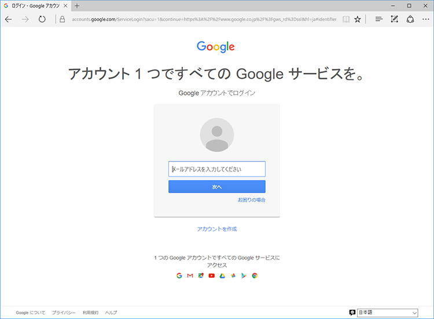
Task: Click the Chrome icon in services row
Action: 255,276
